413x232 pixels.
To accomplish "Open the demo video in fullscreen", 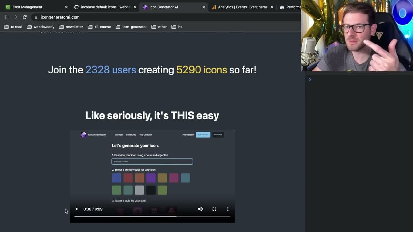I will point(214,209).
